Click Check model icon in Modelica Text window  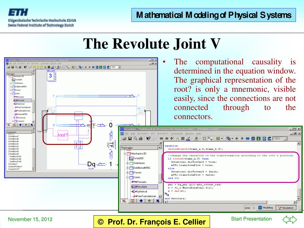tap(218, 138)
